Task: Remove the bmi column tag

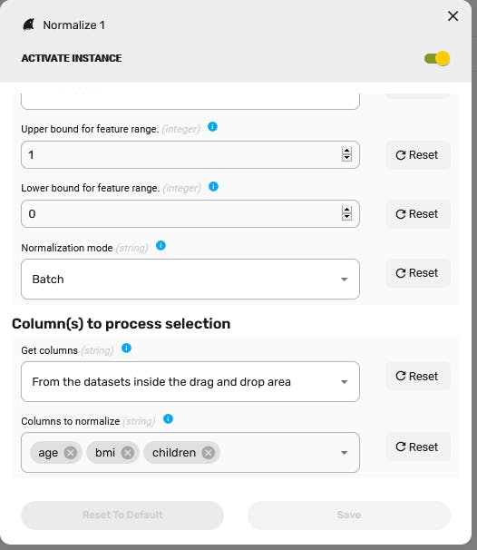Action: point(128,453)
